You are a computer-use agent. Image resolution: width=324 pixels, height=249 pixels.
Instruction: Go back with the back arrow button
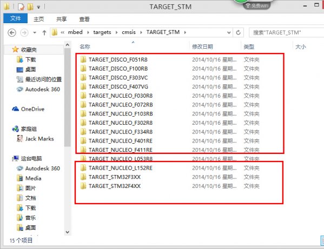click(x=12, y=32)
